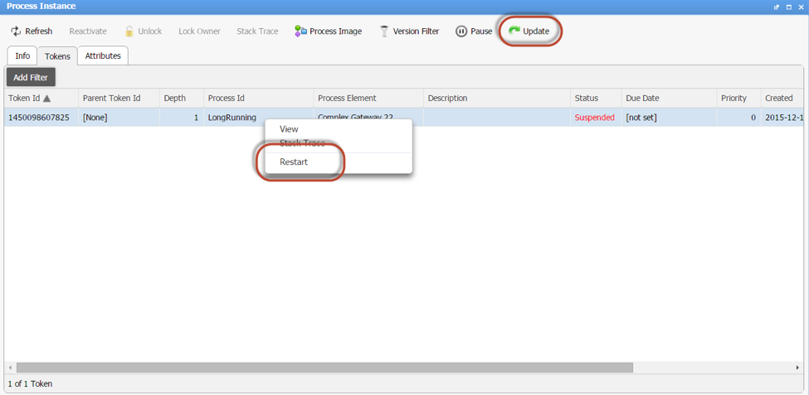
Task: Click the Version Filter funnel icon
Action: pos(384,31)
